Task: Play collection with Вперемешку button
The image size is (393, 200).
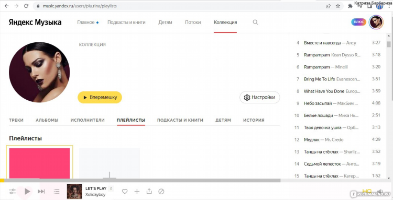Action: 100,97
